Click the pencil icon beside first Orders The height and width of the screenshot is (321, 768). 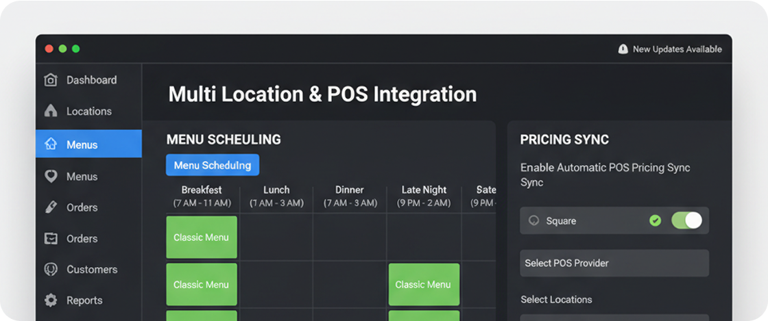pos(51,207)
